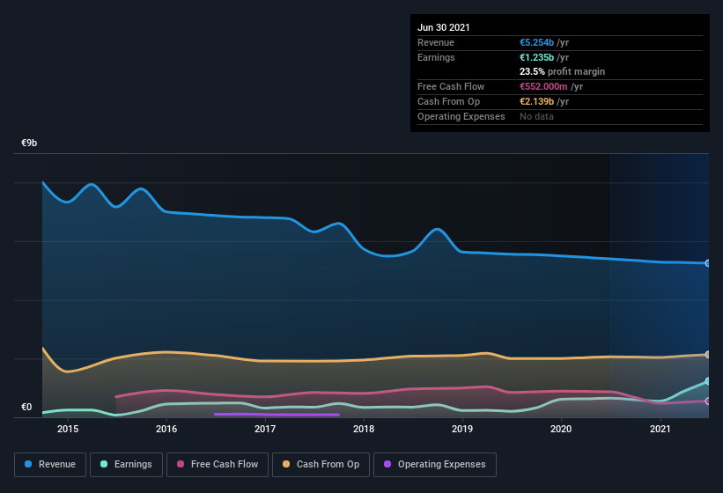Click the 2020 x-axis label
723x493 pixels.
tap(561, 429)
